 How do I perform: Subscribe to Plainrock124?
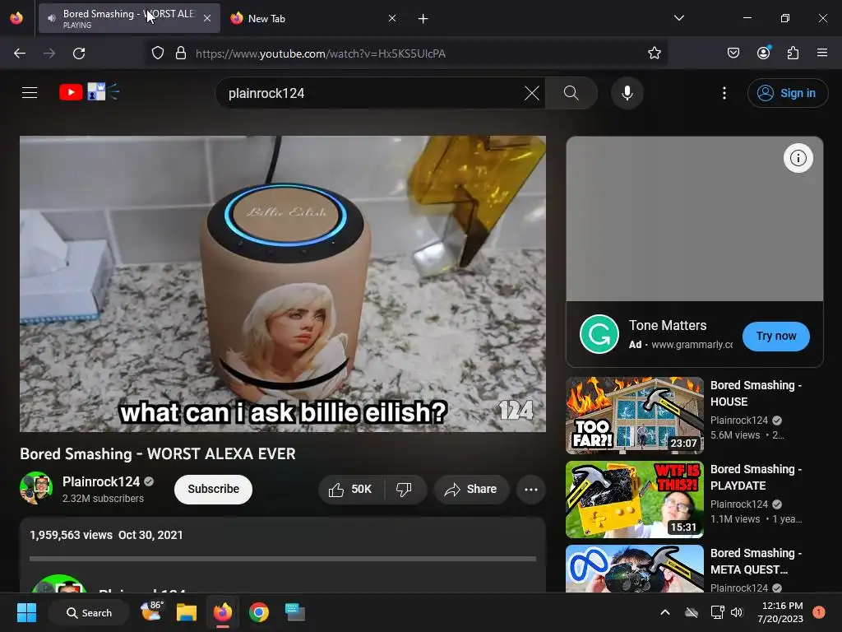(213, 489)
